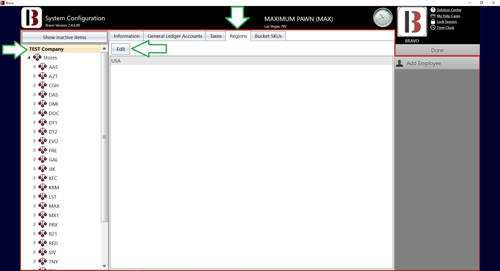Image resolution: width=500 pixels, height=271 pixels.
Task: Click the EVO store pawn icon
Action: click(x=43, y=141)
